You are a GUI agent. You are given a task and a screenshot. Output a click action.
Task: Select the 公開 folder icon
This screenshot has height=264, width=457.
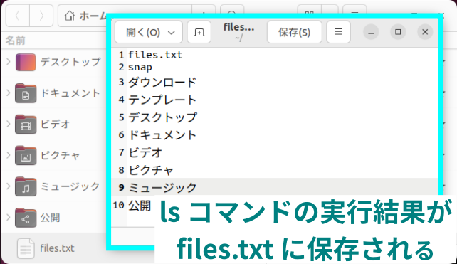pyautogui.click(x=26, y=218)
